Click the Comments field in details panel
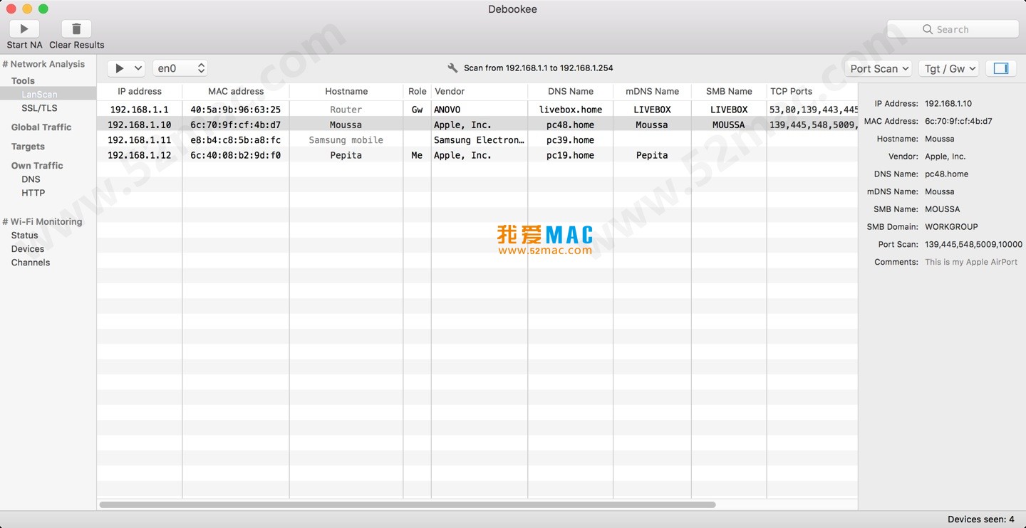 [x=970, y=262]
